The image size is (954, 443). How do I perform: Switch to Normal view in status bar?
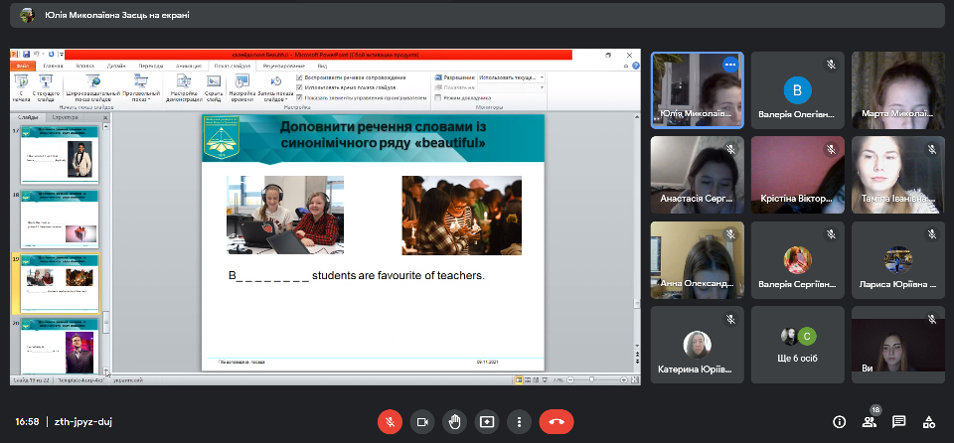pos(519,379)
